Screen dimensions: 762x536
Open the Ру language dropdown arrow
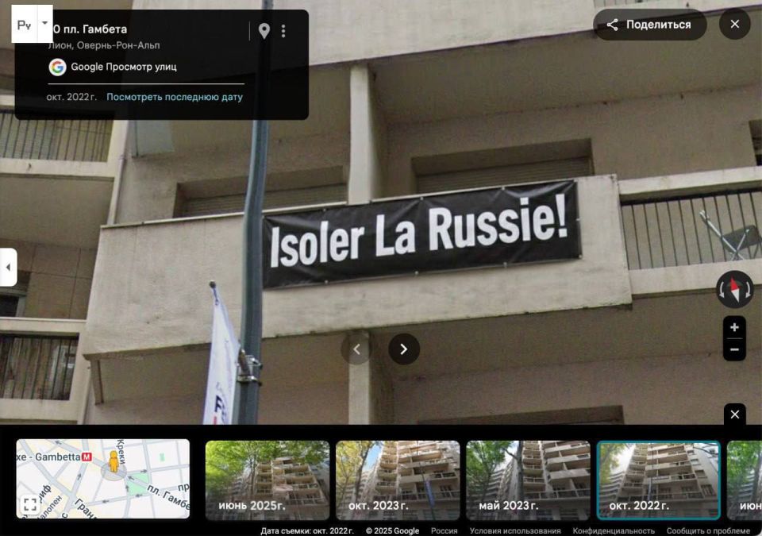[x=44, y=24]
